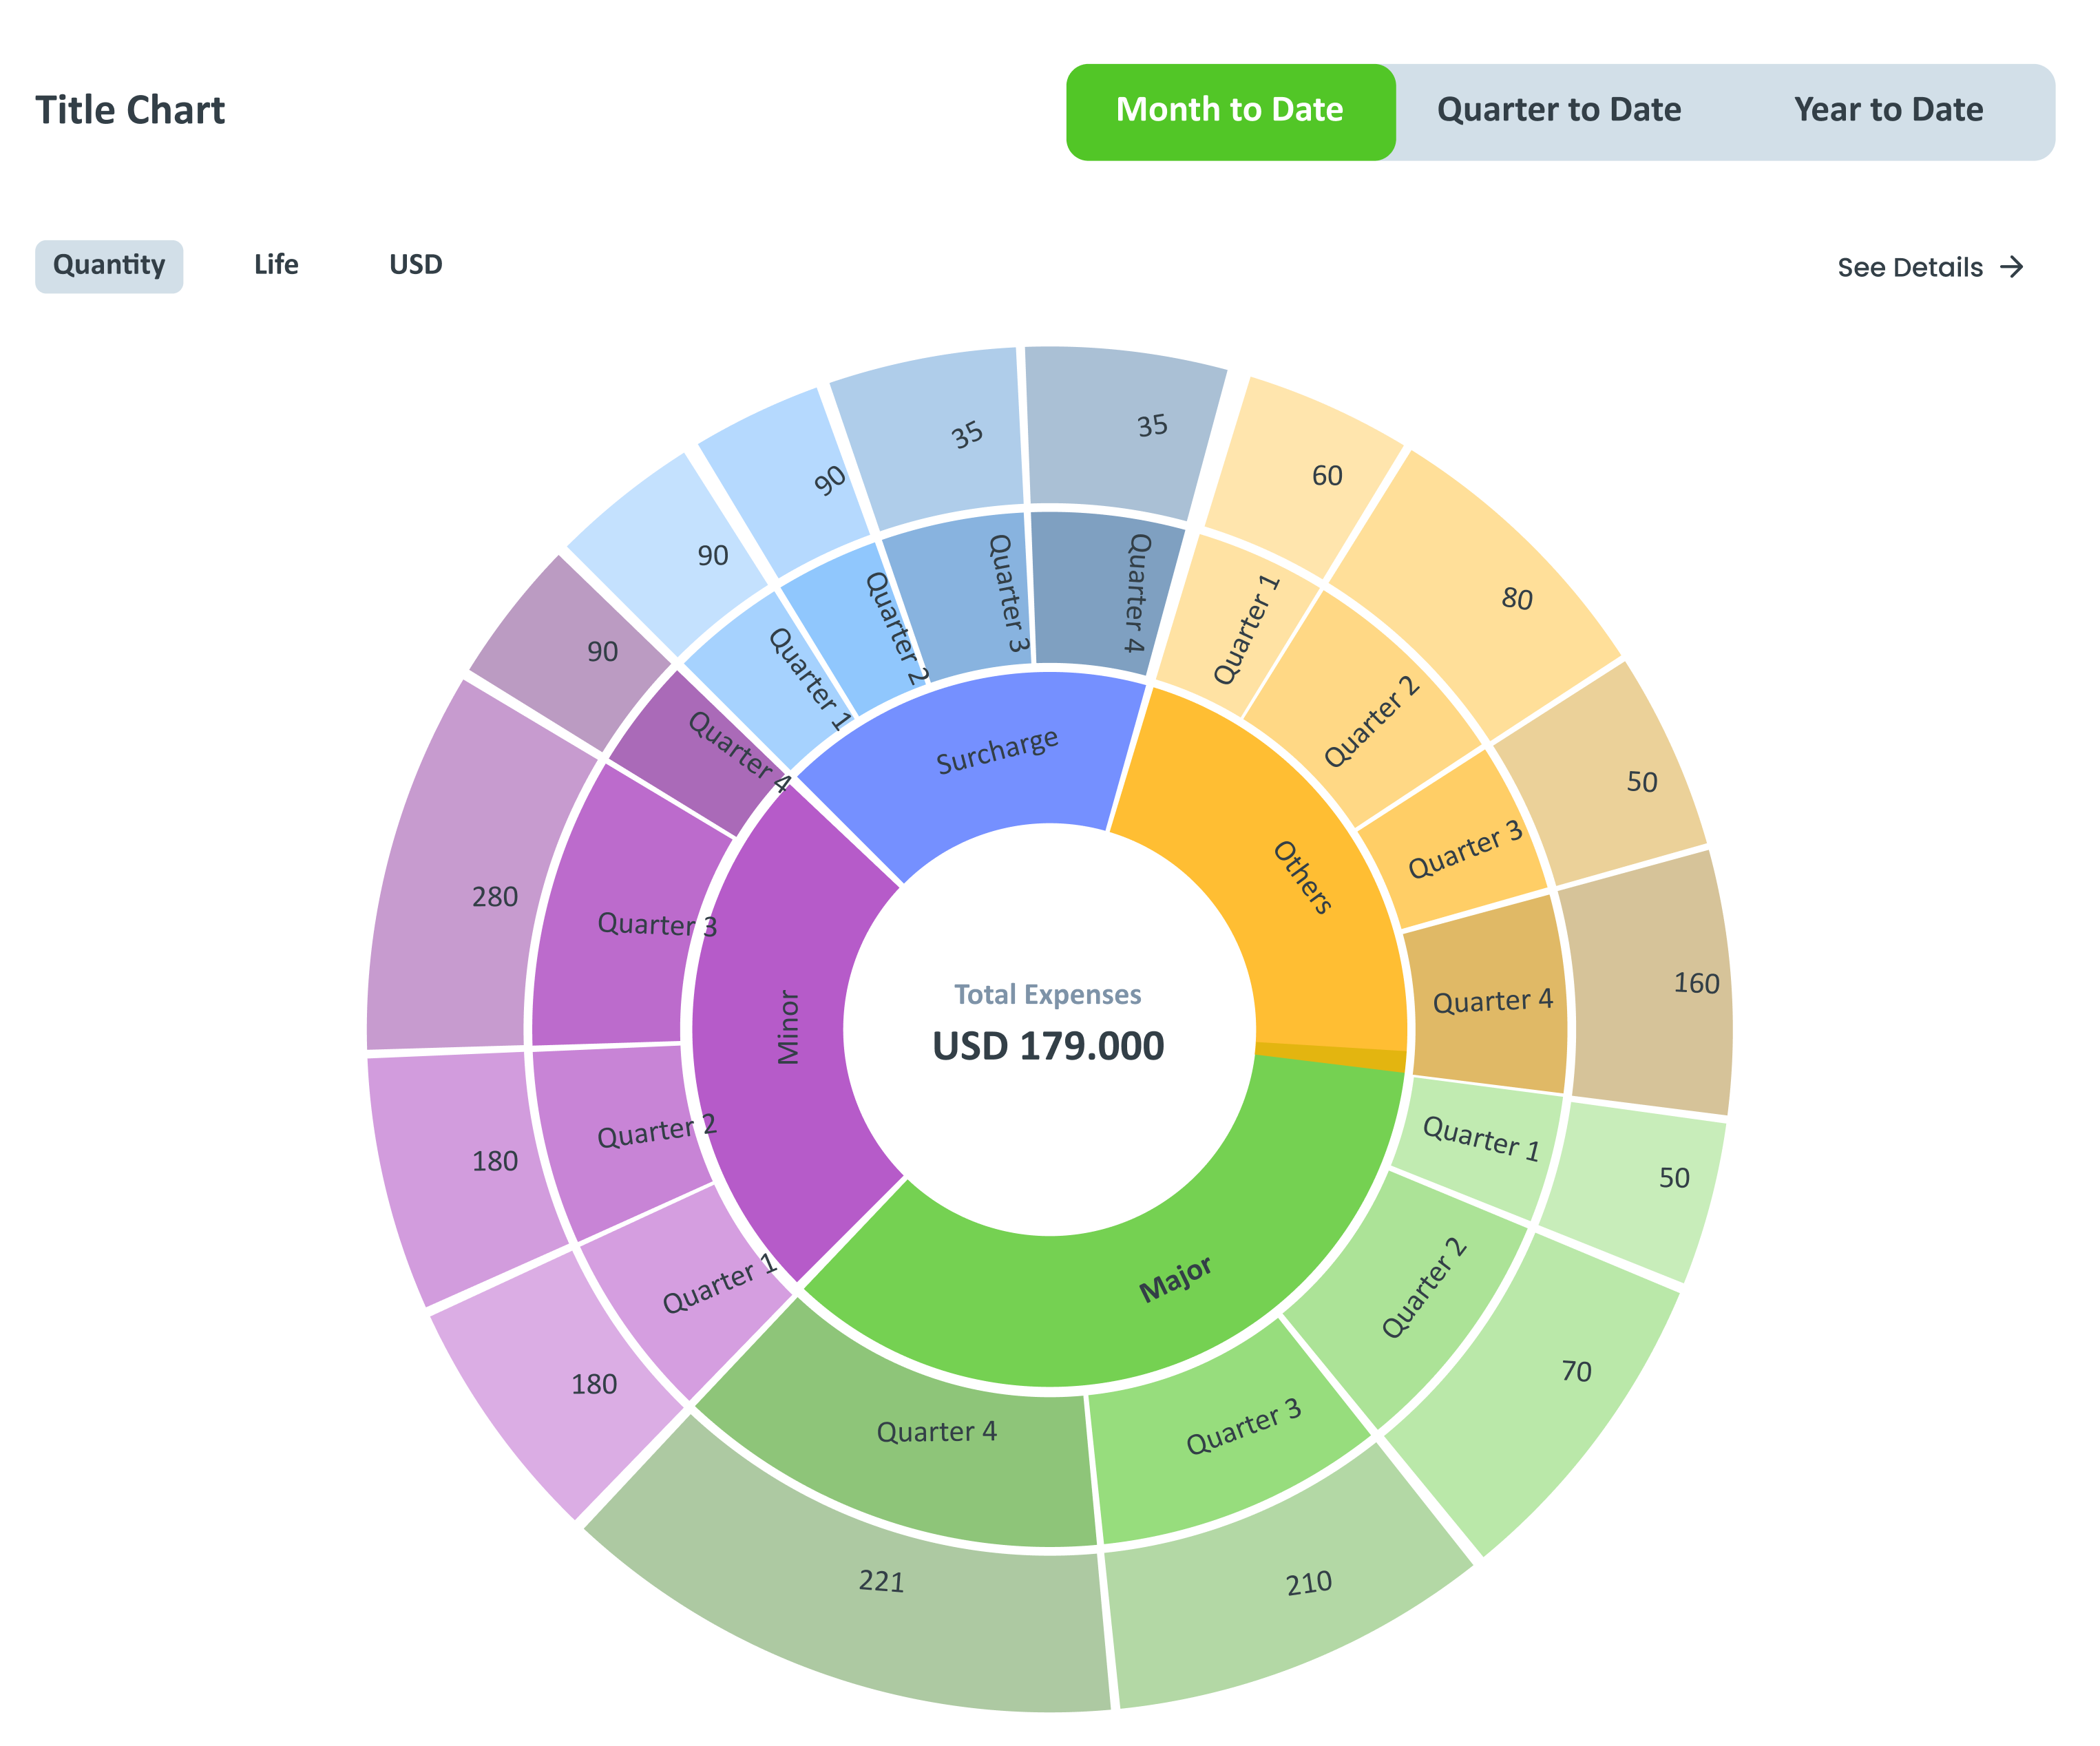Click the arrow icon beside See Details
This screenshot has height=1746, width=2100.
(x=2011, y=267)
